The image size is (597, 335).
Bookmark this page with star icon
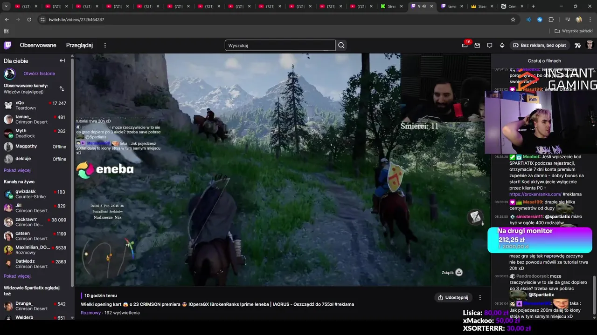[513, 20]
